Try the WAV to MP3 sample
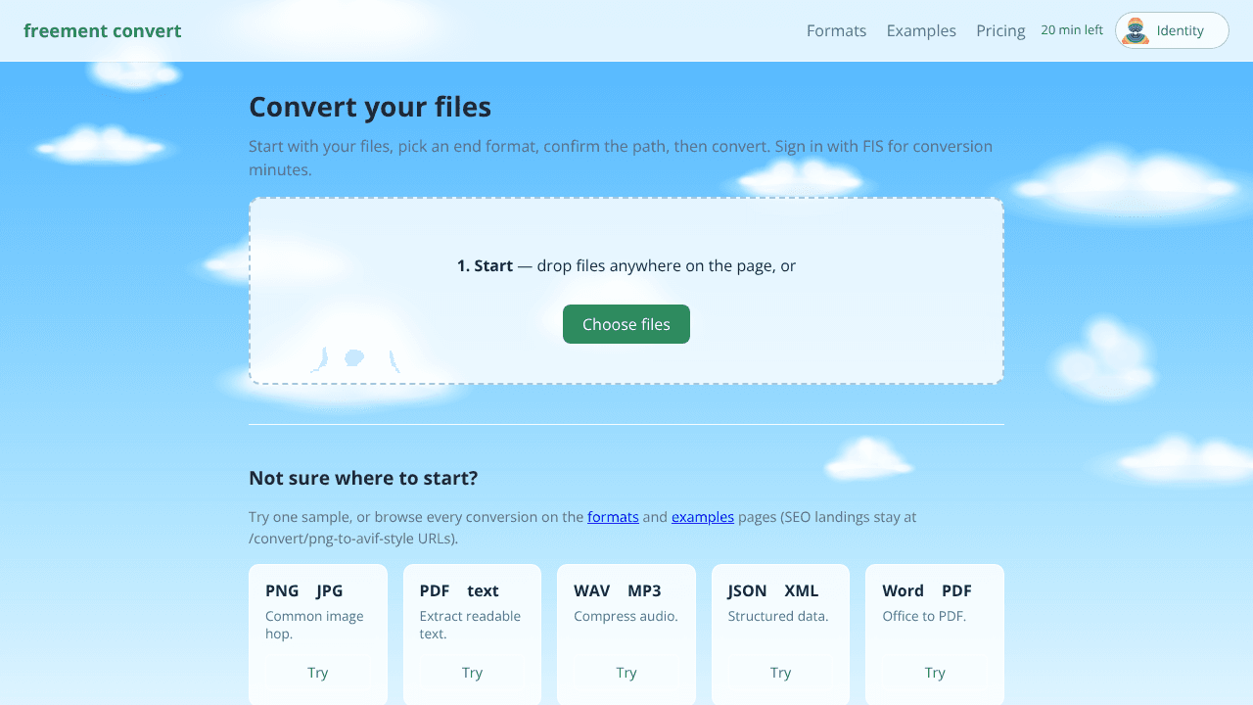Image resolution: width=1253 pixels, height=705 pixels. (x=626, y=673)
